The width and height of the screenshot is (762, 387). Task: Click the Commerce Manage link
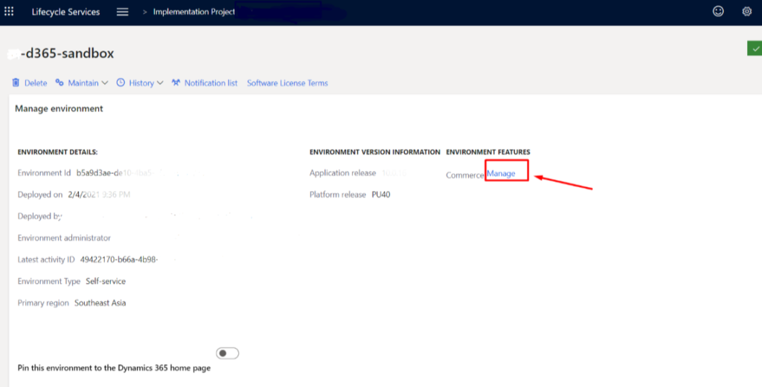tap(501, 173)
